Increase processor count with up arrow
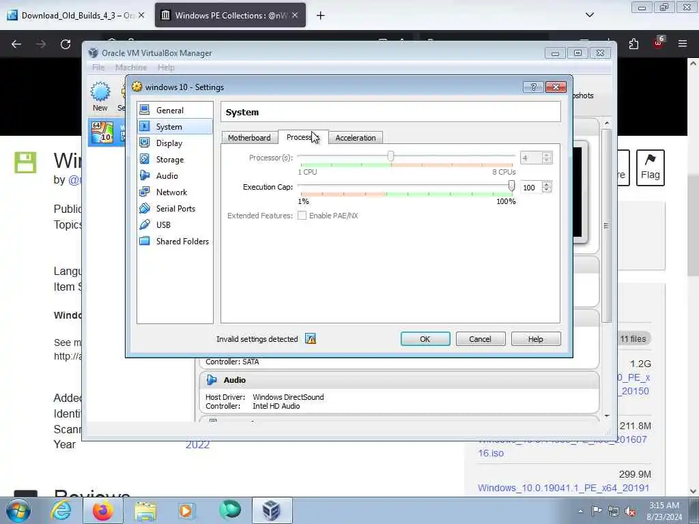 tap(547, 155)
